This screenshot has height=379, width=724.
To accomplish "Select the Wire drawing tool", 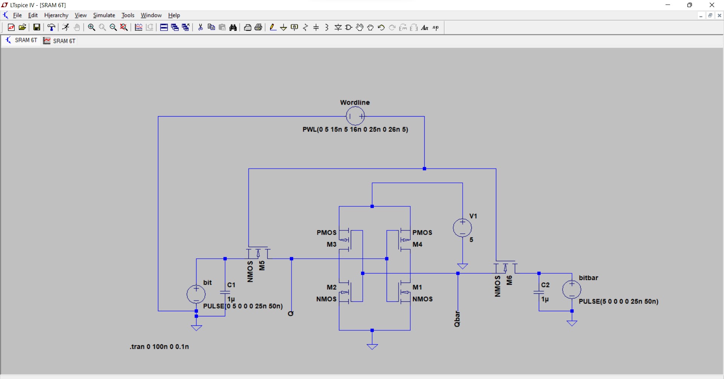I will point(273,27).
